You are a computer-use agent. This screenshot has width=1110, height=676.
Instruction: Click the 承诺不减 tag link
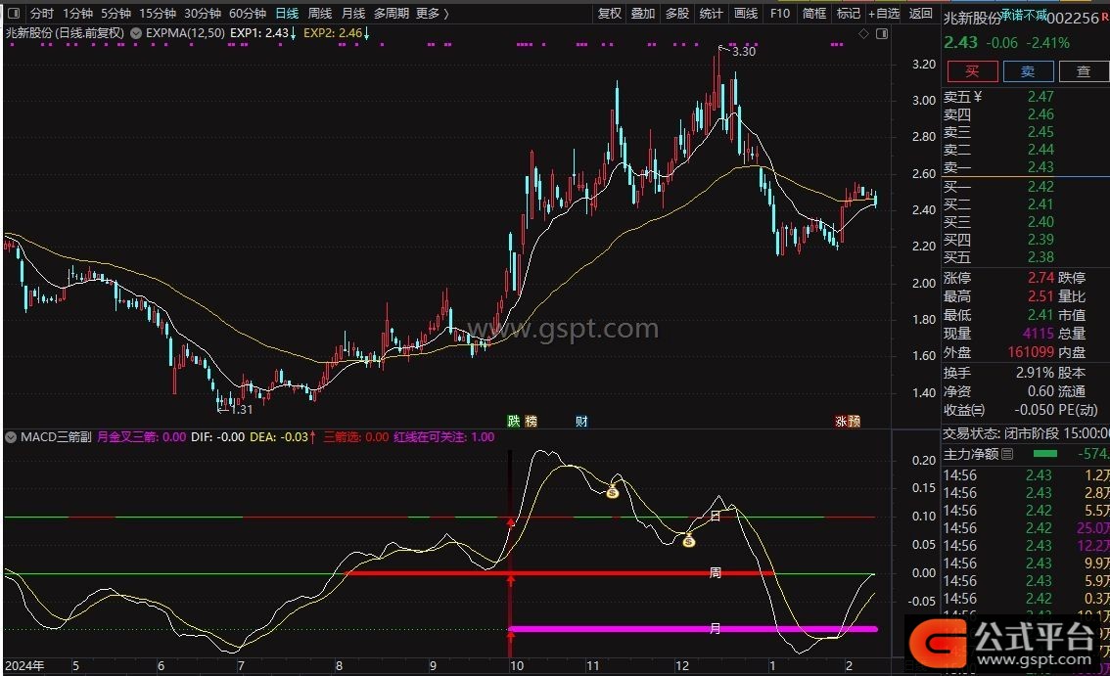click(1024, 15)
